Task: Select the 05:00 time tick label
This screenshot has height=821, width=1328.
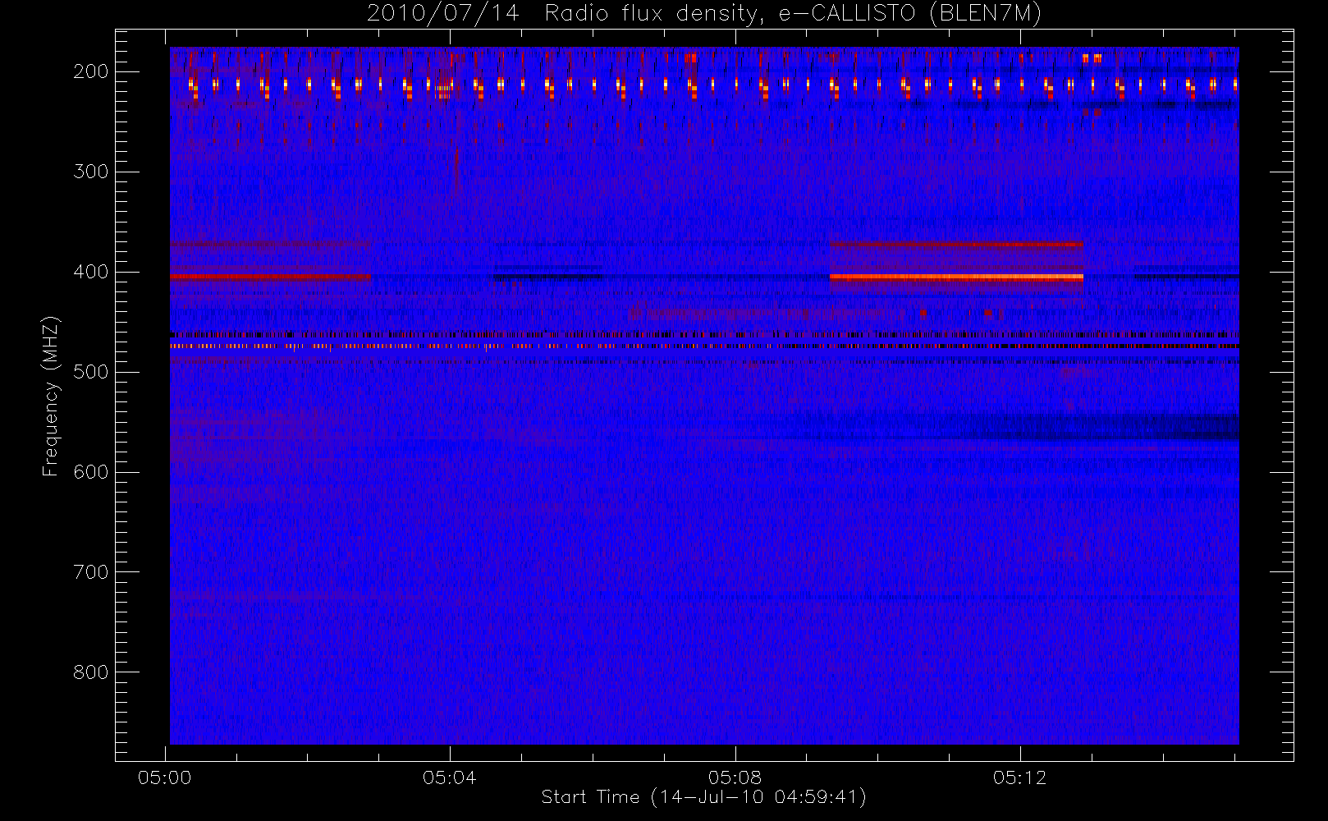Action: point(165,777)
